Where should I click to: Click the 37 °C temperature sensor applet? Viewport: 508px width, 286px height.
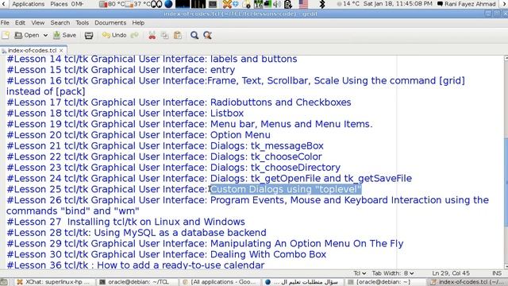tap(138, 4)
